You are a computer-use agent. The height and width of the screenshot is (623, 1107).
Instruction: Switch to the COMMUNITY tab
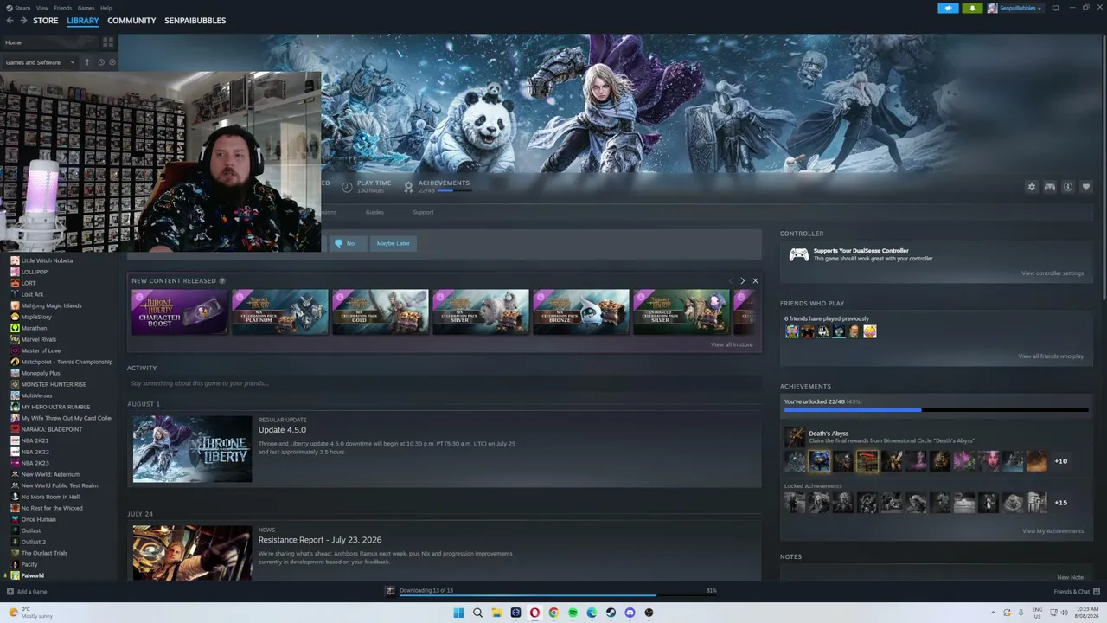(131, 21)
